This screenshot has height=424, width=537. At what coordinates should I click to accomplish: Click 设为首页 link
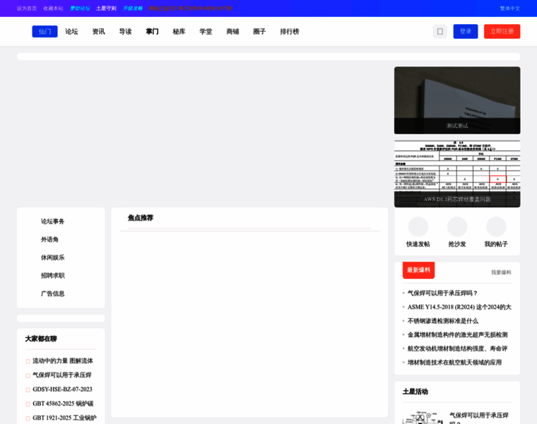click(27, 8)
